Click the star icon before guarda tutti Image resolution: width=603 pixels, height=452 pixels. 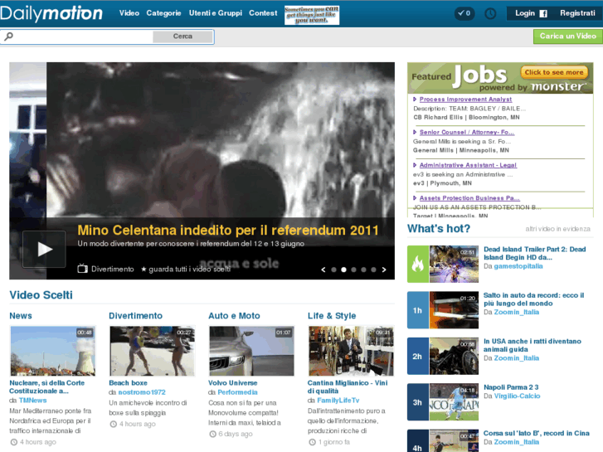tap(143, 269)
